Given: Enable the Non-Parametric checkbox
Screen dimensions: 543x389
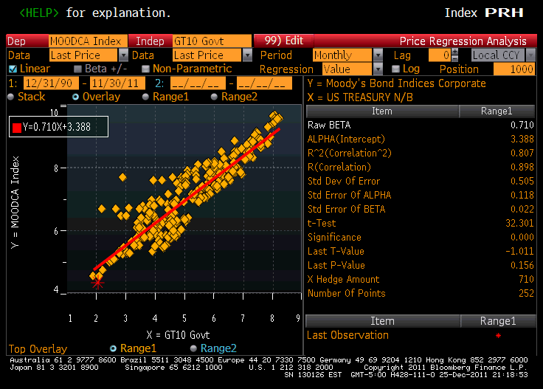Looking at the screenshot, I should pyautogui.click(x=146, y=69).
